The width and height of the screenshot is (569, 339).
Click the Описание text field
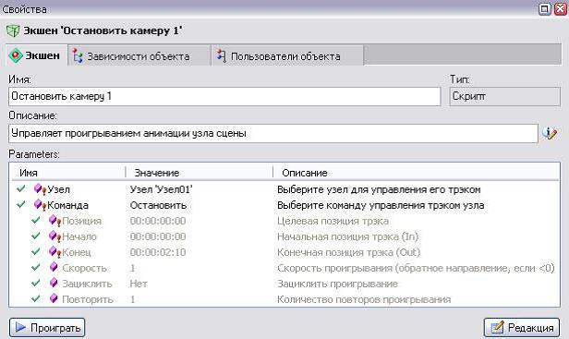[272, 134]
